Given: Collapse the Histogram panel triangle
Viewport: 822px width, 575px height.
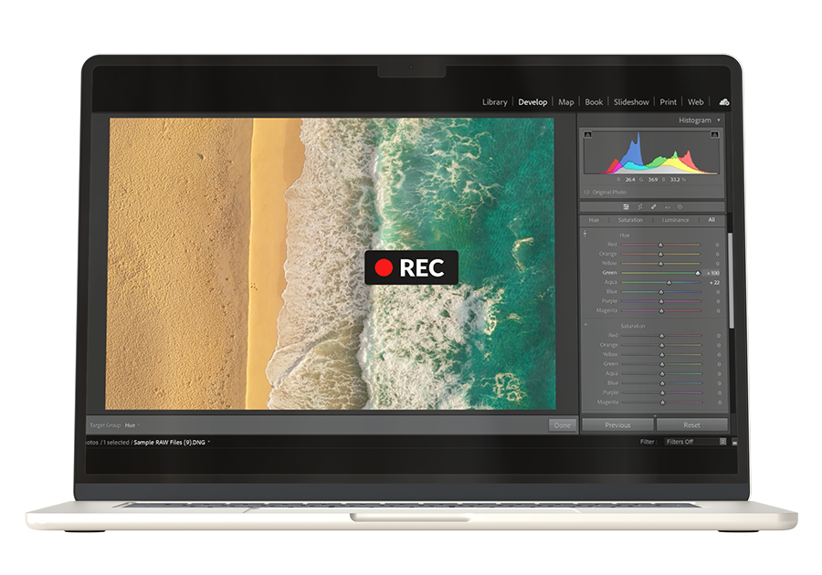Looking at the screenshot, I should click(719, 120).
